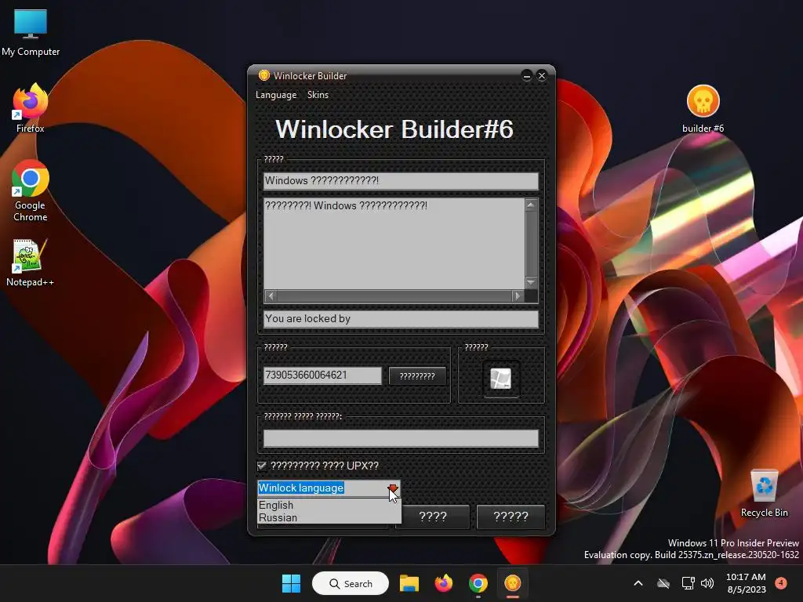Viewport: 803px width, 602px height.
Task: Click the empty field under ??????? ????? ??????:
Action: [401, 438]
